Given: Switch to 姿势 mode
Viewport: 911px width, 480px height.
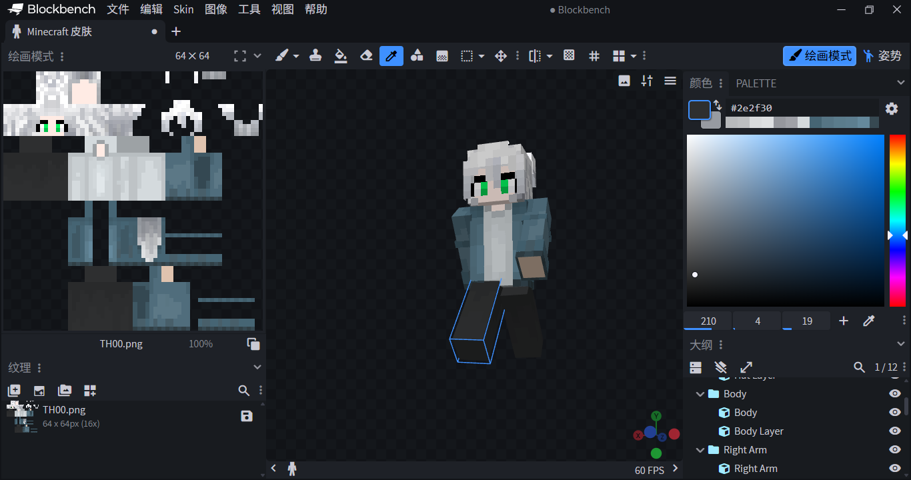Looking at the screenshot, I should (x=882, y=56).
